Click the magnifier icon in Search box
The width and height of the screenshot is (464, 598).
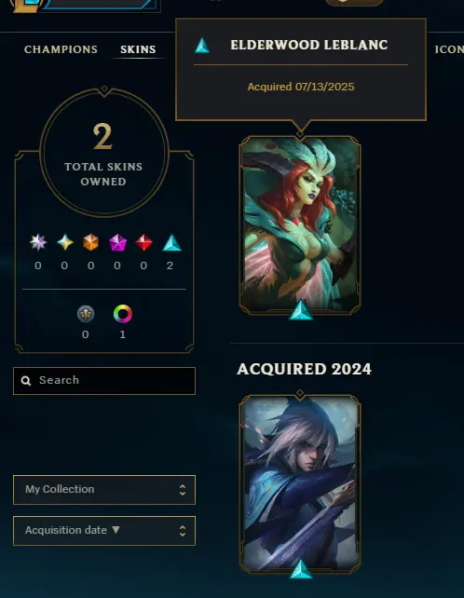(x=26, y=381)
